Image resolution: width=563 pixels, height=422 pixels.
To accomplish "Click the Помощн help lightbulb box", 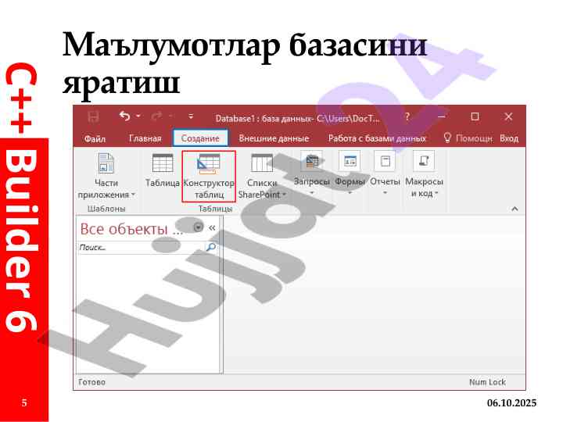I will tap(468, 138).
